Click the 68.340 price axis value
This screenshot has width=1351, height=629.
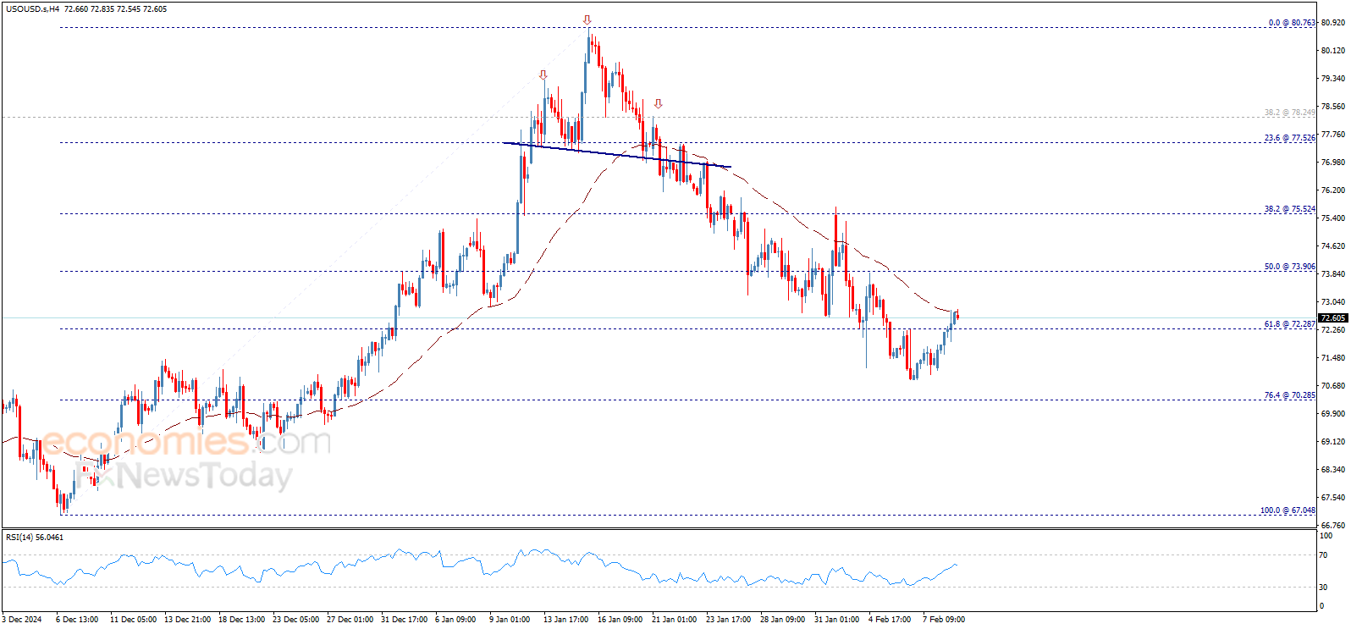pos(1333,470)
